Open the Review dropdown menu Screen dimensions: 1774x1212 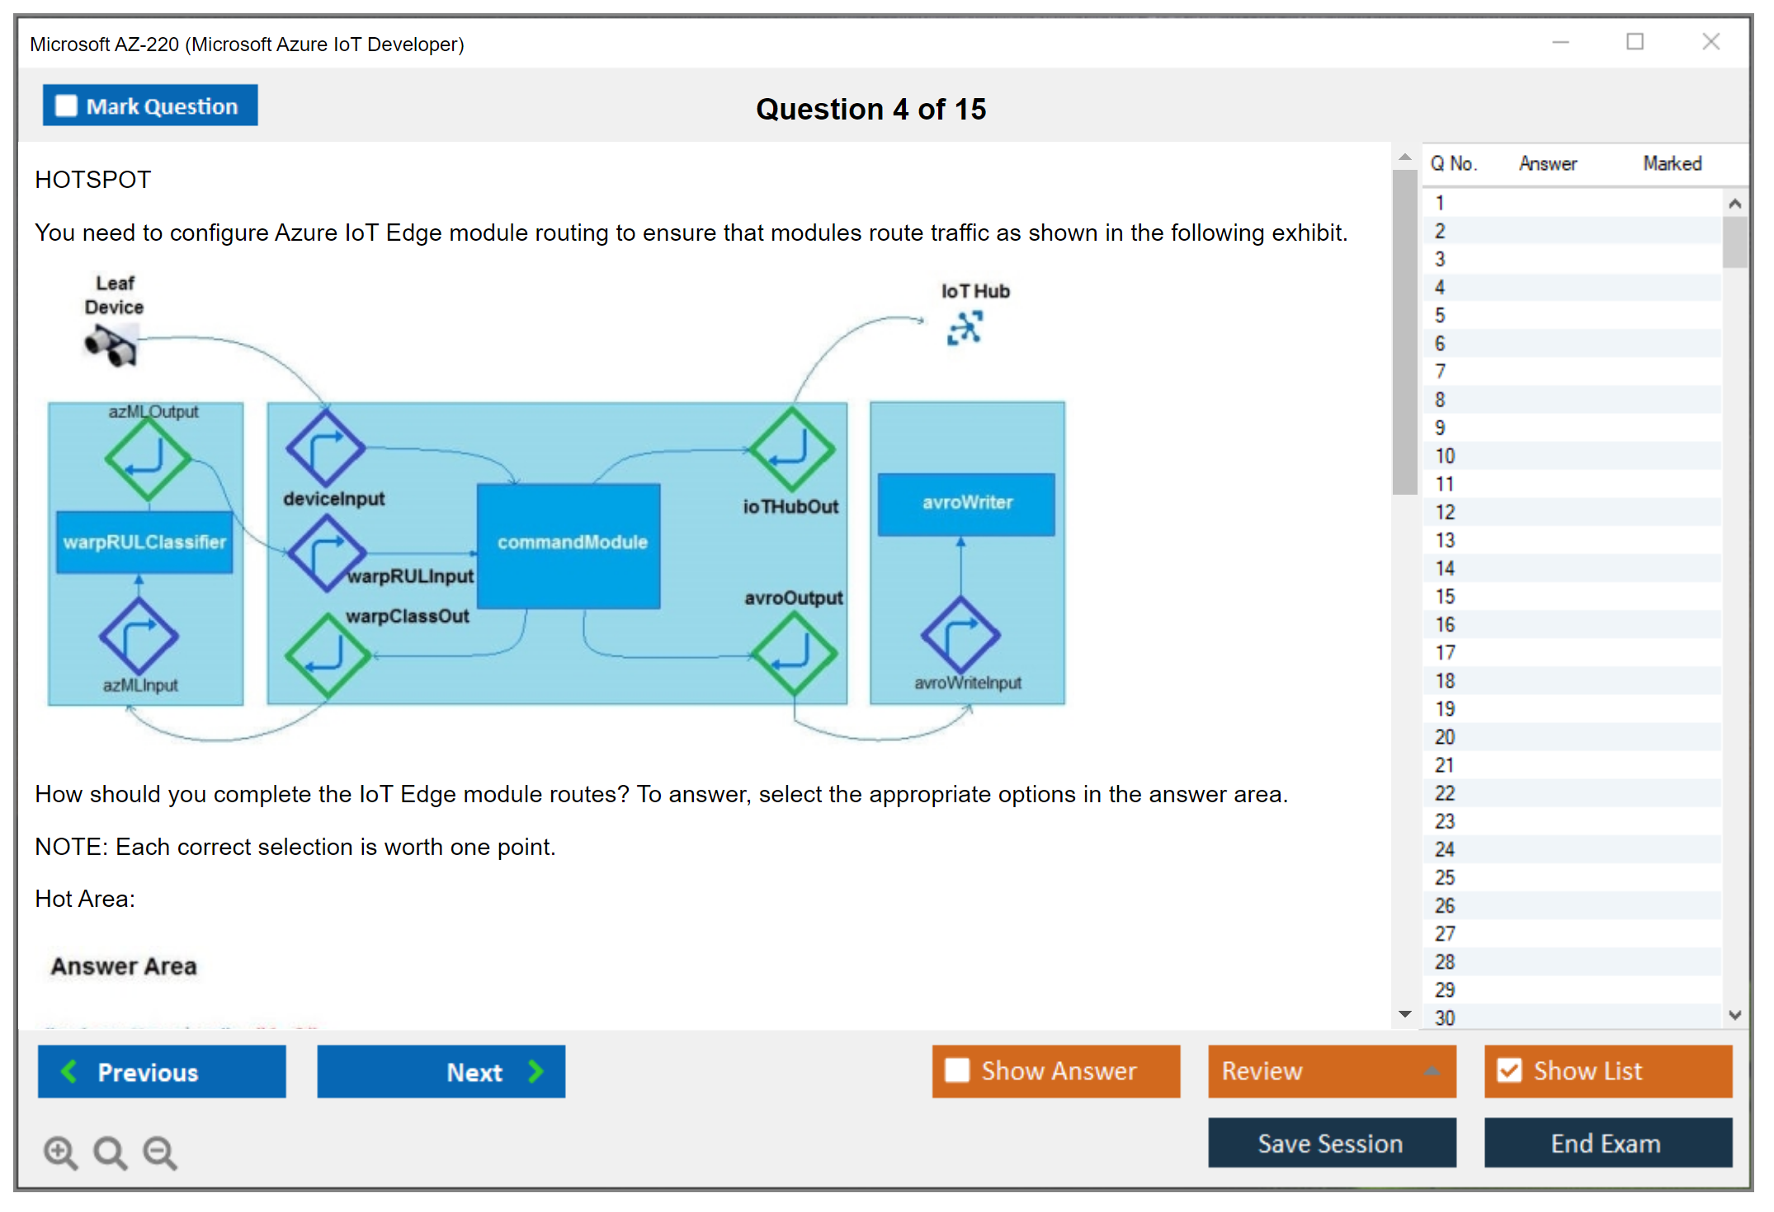click(1331, 1070)
